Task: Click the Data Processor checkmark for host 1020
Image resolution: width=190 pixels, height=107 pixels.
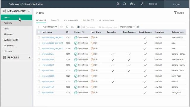Action: 129,71
